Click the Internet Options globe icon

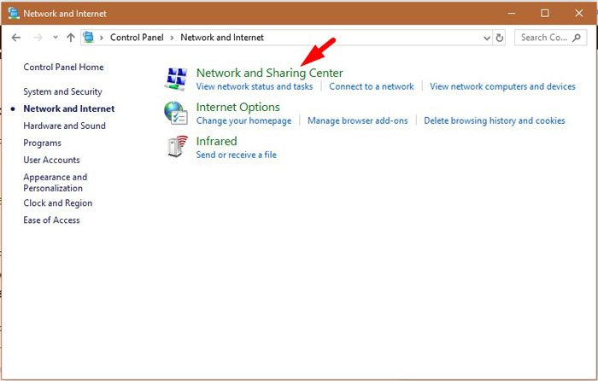point(176,113)
